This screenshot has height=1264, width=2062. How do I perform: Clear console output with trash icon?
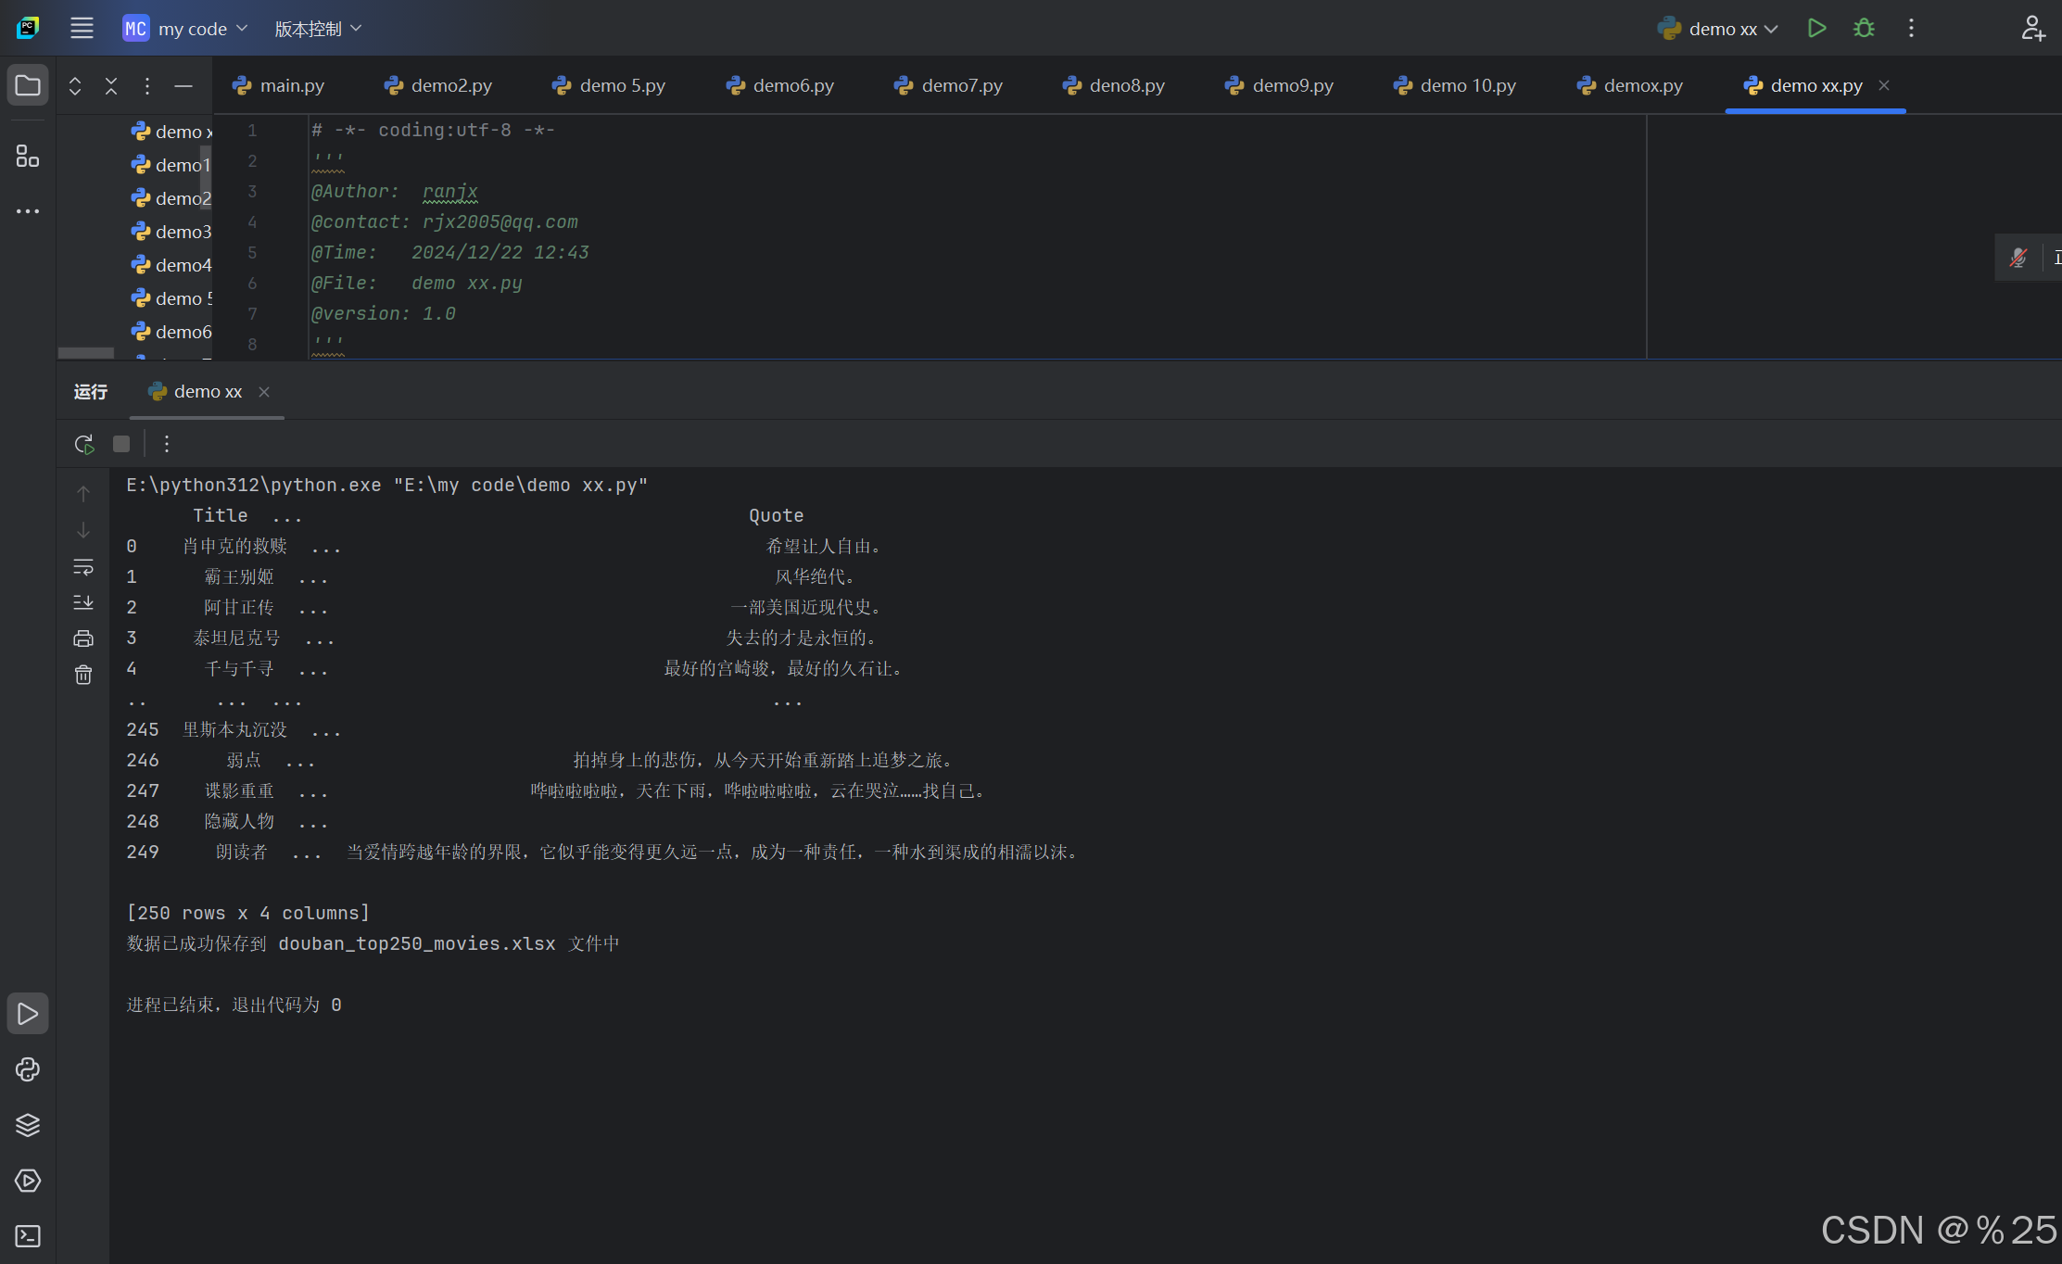click(x=83, y=675)
